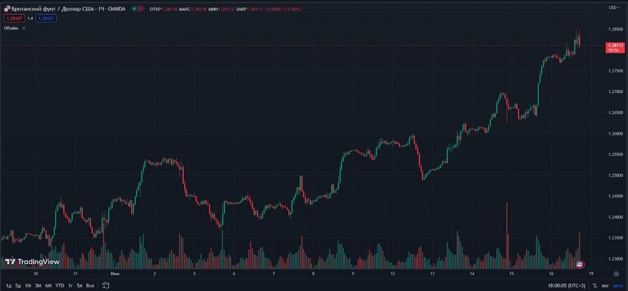Open the USD currency dropdown
This screenshot has width=628, height=291.
click(614, 7)
